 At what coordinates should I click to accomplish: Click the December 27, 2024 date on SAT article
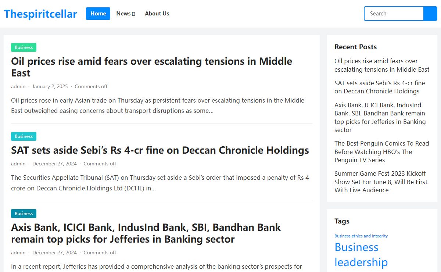click(x=54, y=164)
